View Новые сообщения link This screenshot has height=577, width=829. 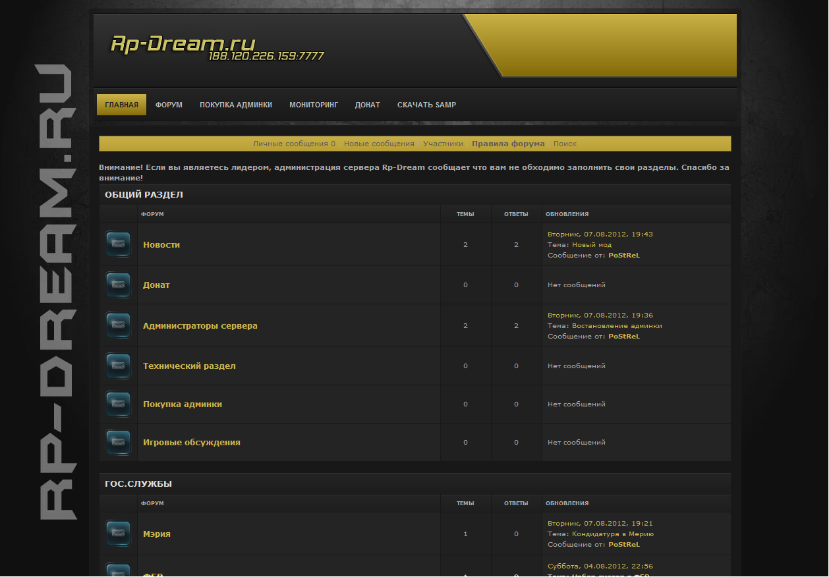[379, 144]
